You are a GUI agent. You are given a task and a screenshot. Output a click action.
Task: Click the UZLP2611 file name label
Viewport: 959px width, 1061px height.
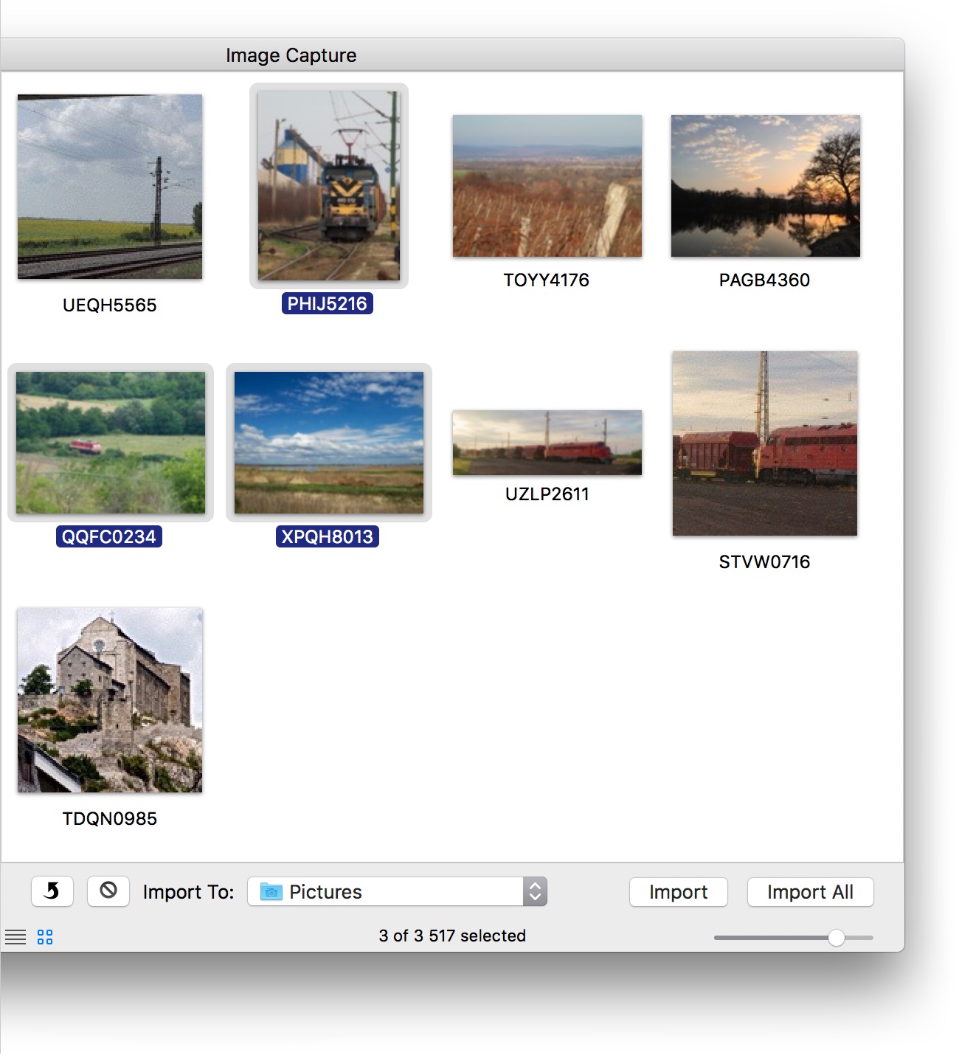tap(547, 494)
